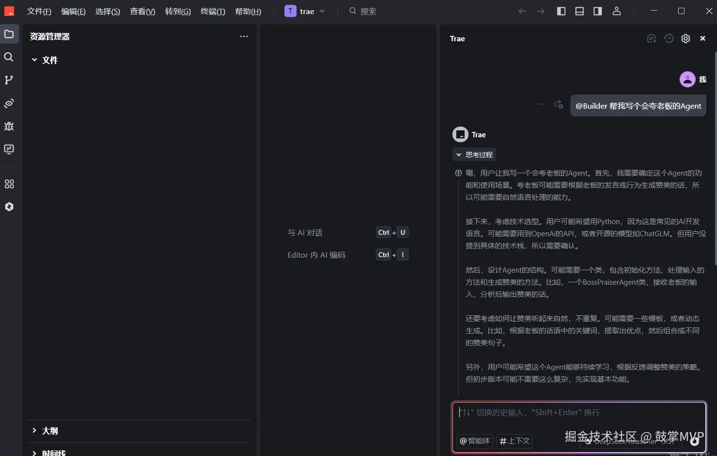
Task: Open the 终端(T) menu
Action: (213, 11)
